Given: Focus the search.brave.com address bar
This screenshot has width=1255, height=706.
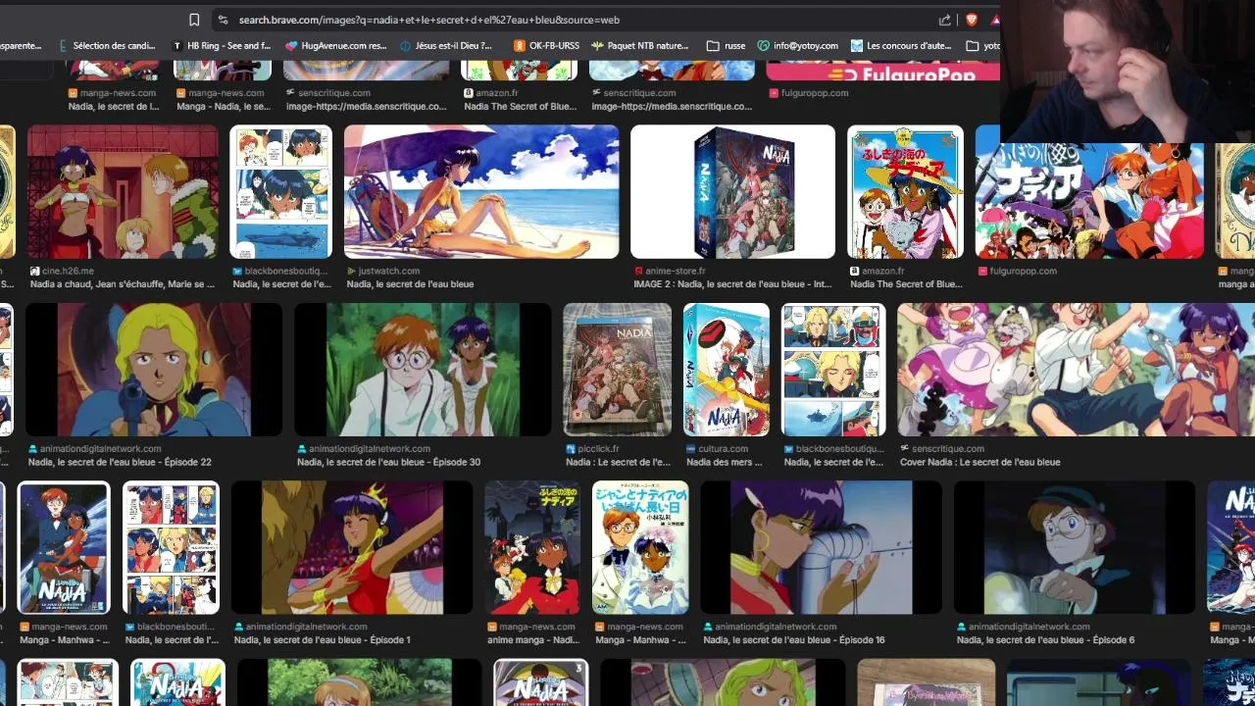Looking at the screenshot, I should tap(578, 20).
